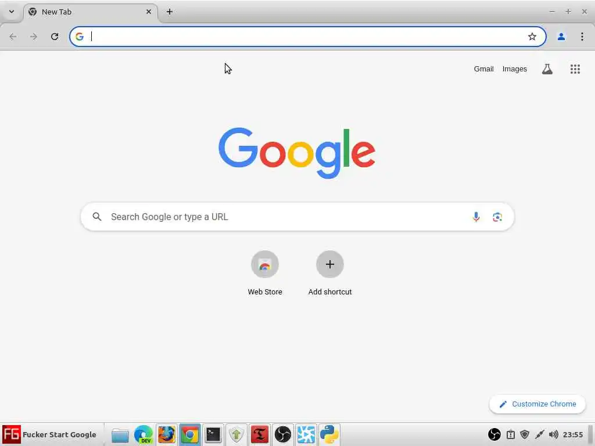Click the Chrome taskbar icon

[190, 434]
